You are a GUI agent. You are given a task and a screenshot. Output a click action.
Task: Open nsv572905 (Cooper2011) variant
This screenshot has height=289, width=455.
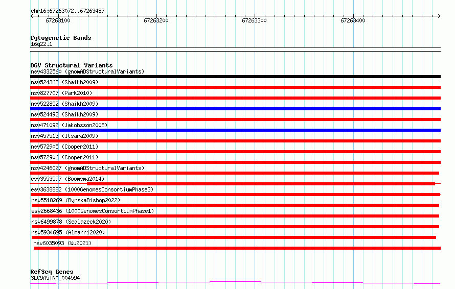[64, 147]
